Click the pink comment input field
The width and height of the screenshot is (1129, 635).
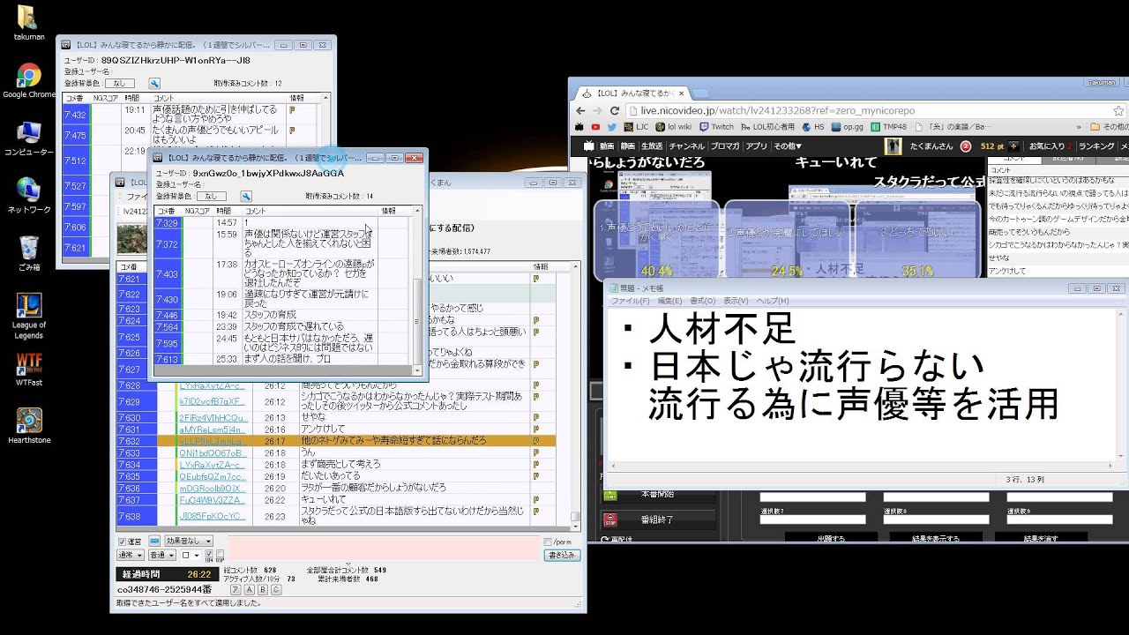point(385,549)
